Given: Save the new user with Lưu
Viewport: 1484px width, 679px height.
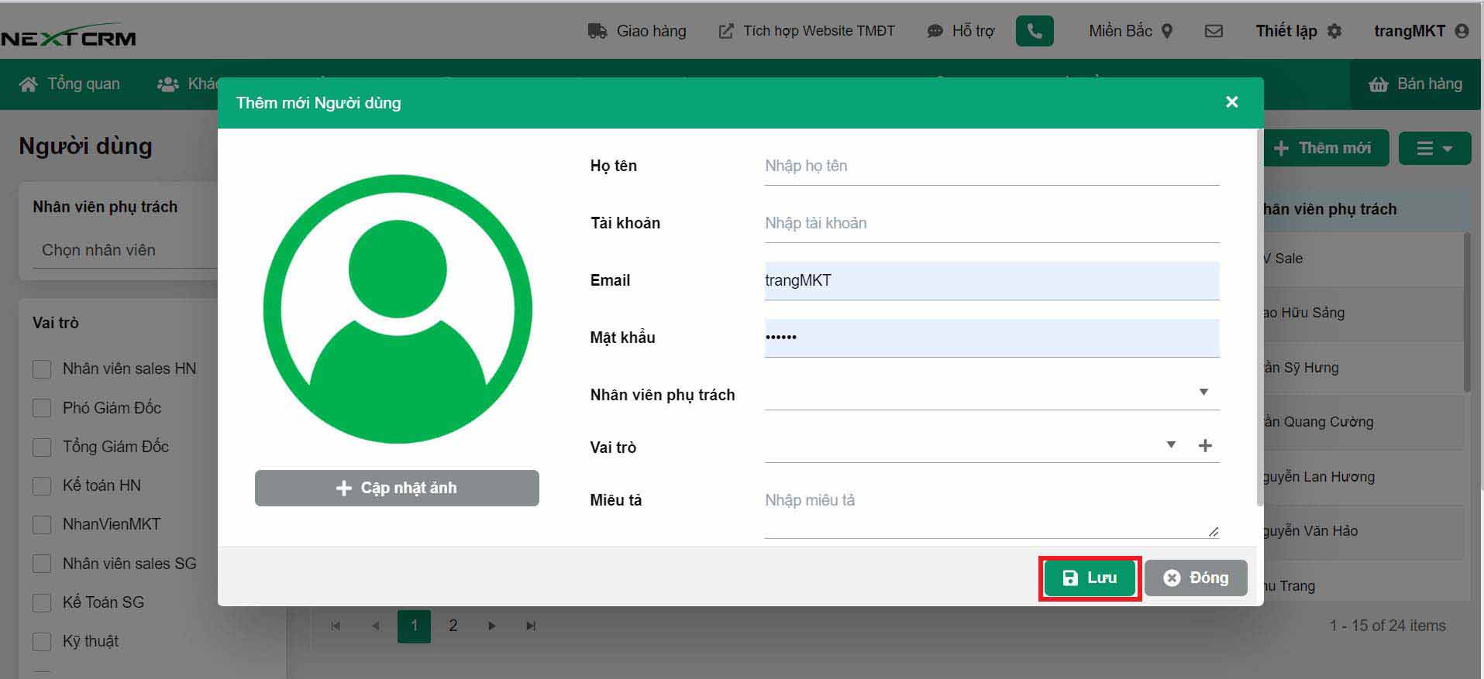Looking at the screenshot, I should coord(1090,578).
